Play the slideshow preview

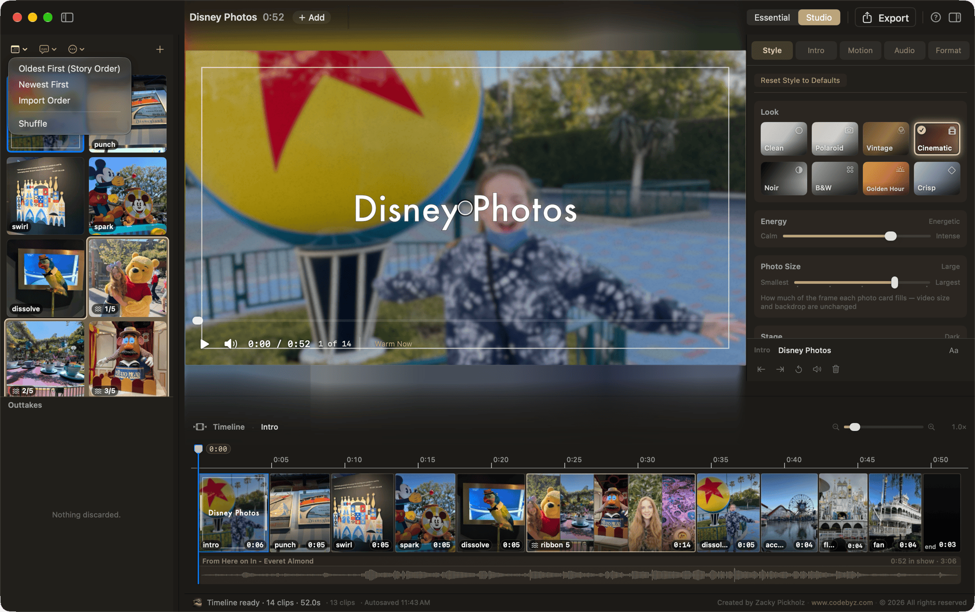tap(204, 344)
